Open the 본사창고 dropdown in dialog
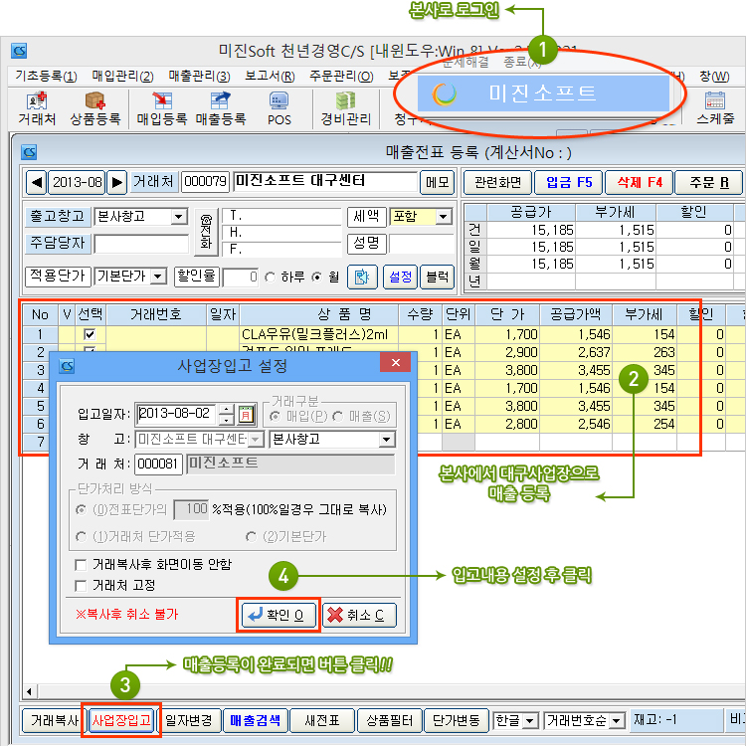Screen dimensions: 746x746 387,439
